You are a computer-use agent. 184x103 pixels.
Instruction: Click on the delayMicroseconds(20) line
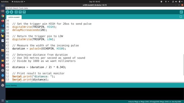pos(30,30)
